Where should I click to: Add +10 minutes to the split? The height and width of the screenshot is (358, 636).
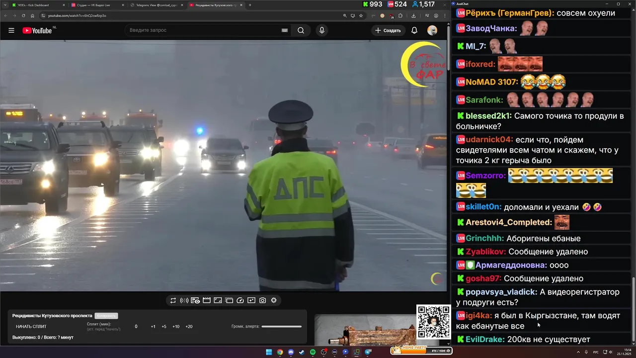[x=176, y=327]
